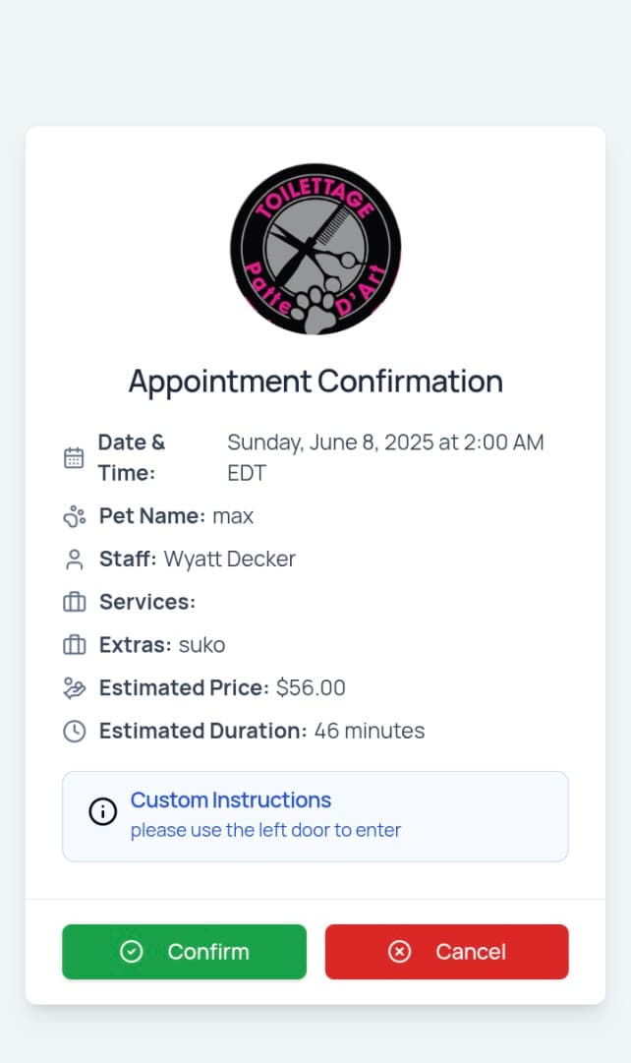
Task: Confirm the appointment
Action: tap(184, 951)
